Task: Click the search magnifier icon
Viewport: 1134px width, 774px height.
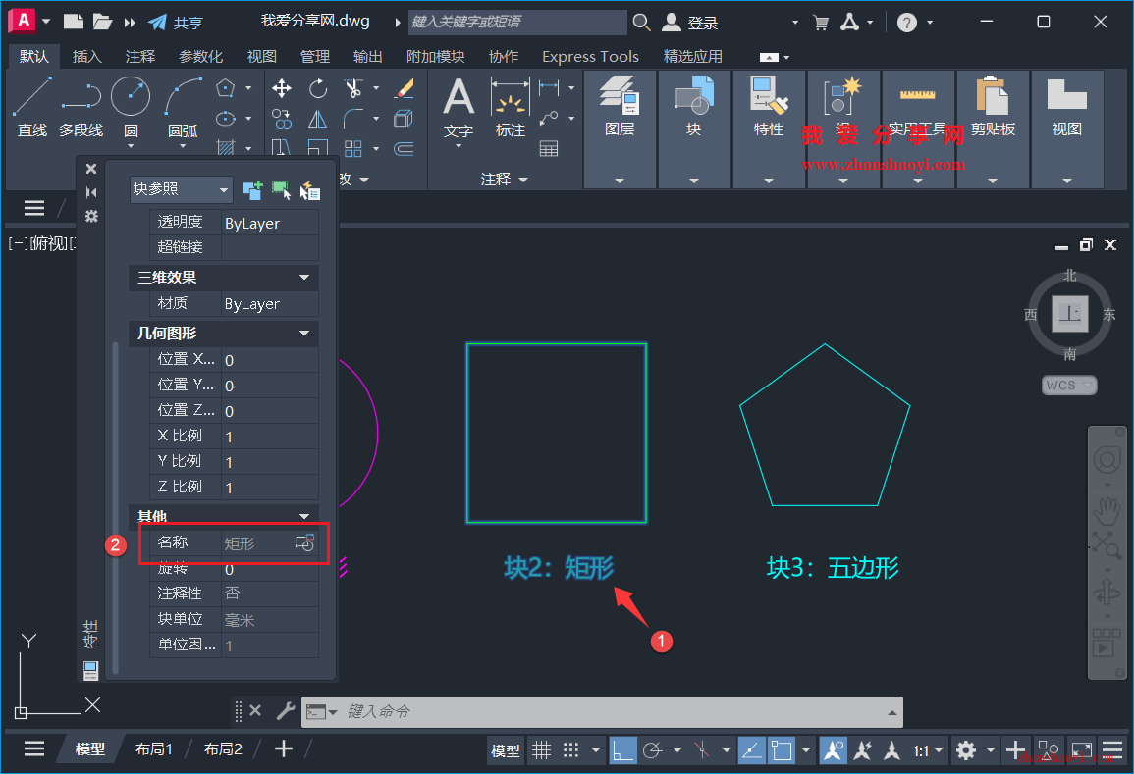Action: [641, 23]
